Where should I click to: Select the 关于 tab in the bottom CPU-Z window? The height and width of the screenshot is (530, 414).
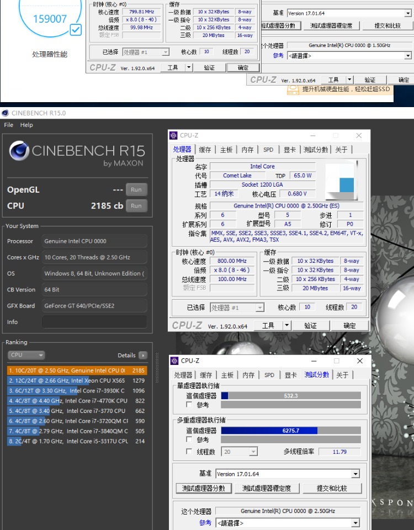click(x=342, y=375)
